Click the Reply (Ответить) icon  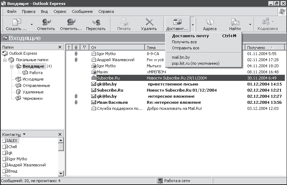46,22
